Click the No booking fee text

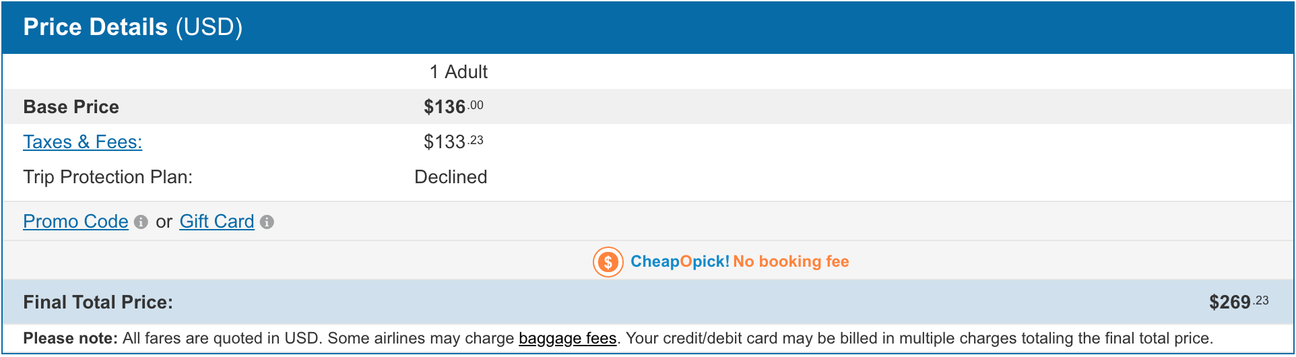pyautogui.click(x=791, y=261)
